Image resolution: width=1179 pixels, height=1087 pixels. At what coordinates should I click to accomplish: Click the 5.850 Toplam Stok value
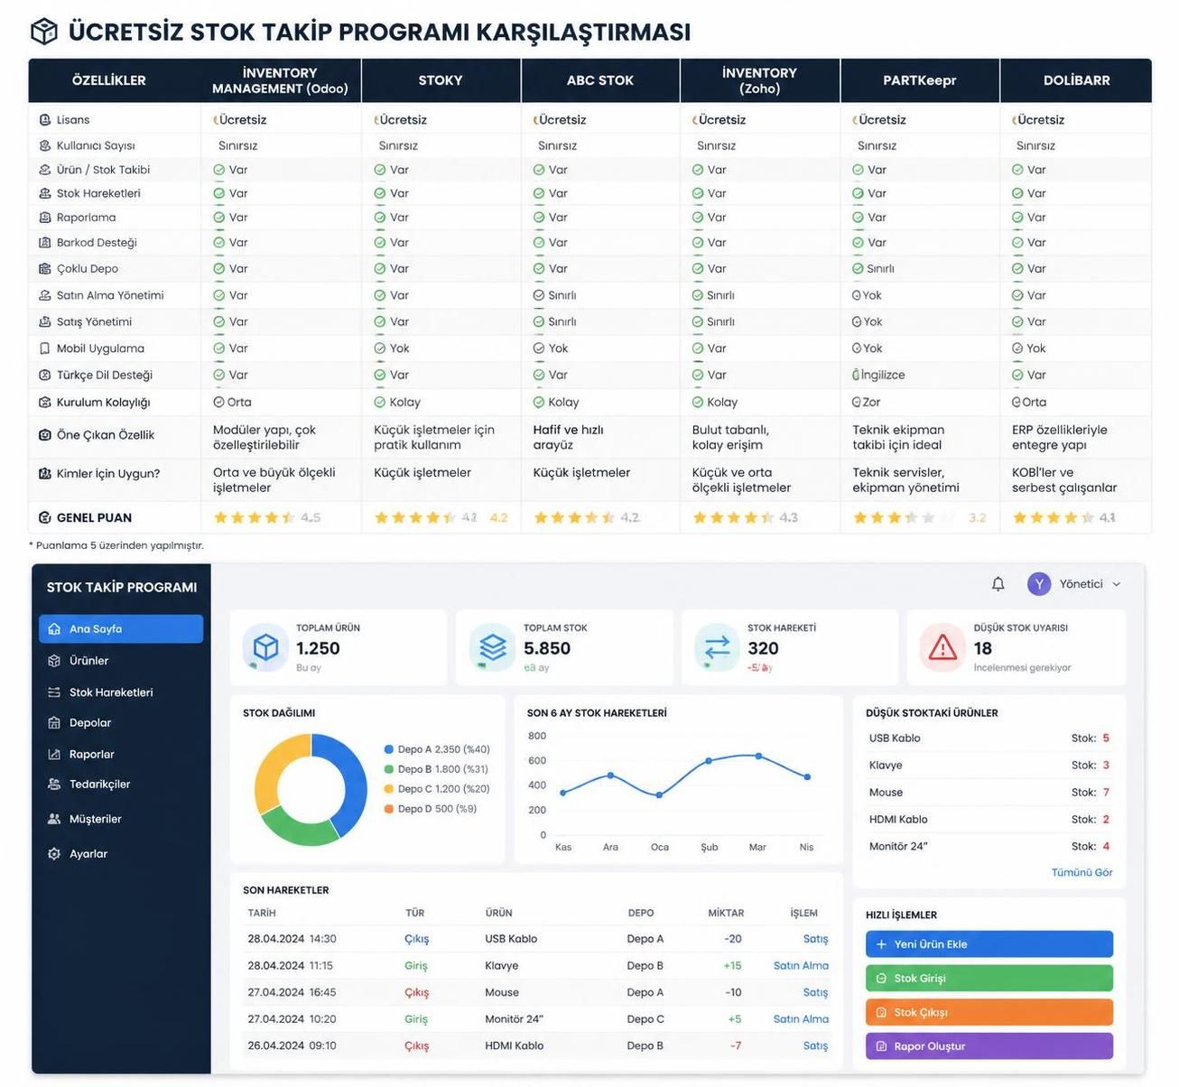(547, 648)
